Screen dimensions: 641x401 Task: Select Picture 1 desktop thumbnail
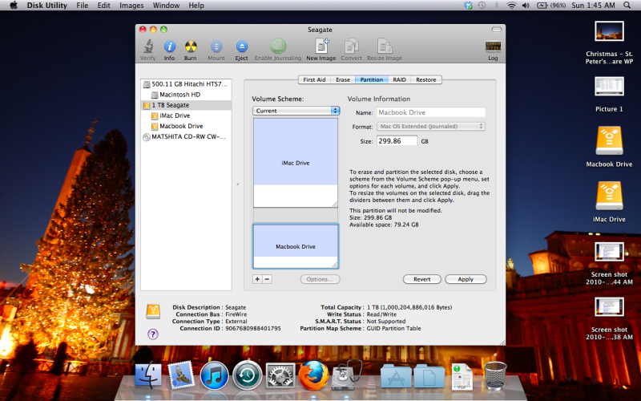pyautogui.click(x=609, y=94)
